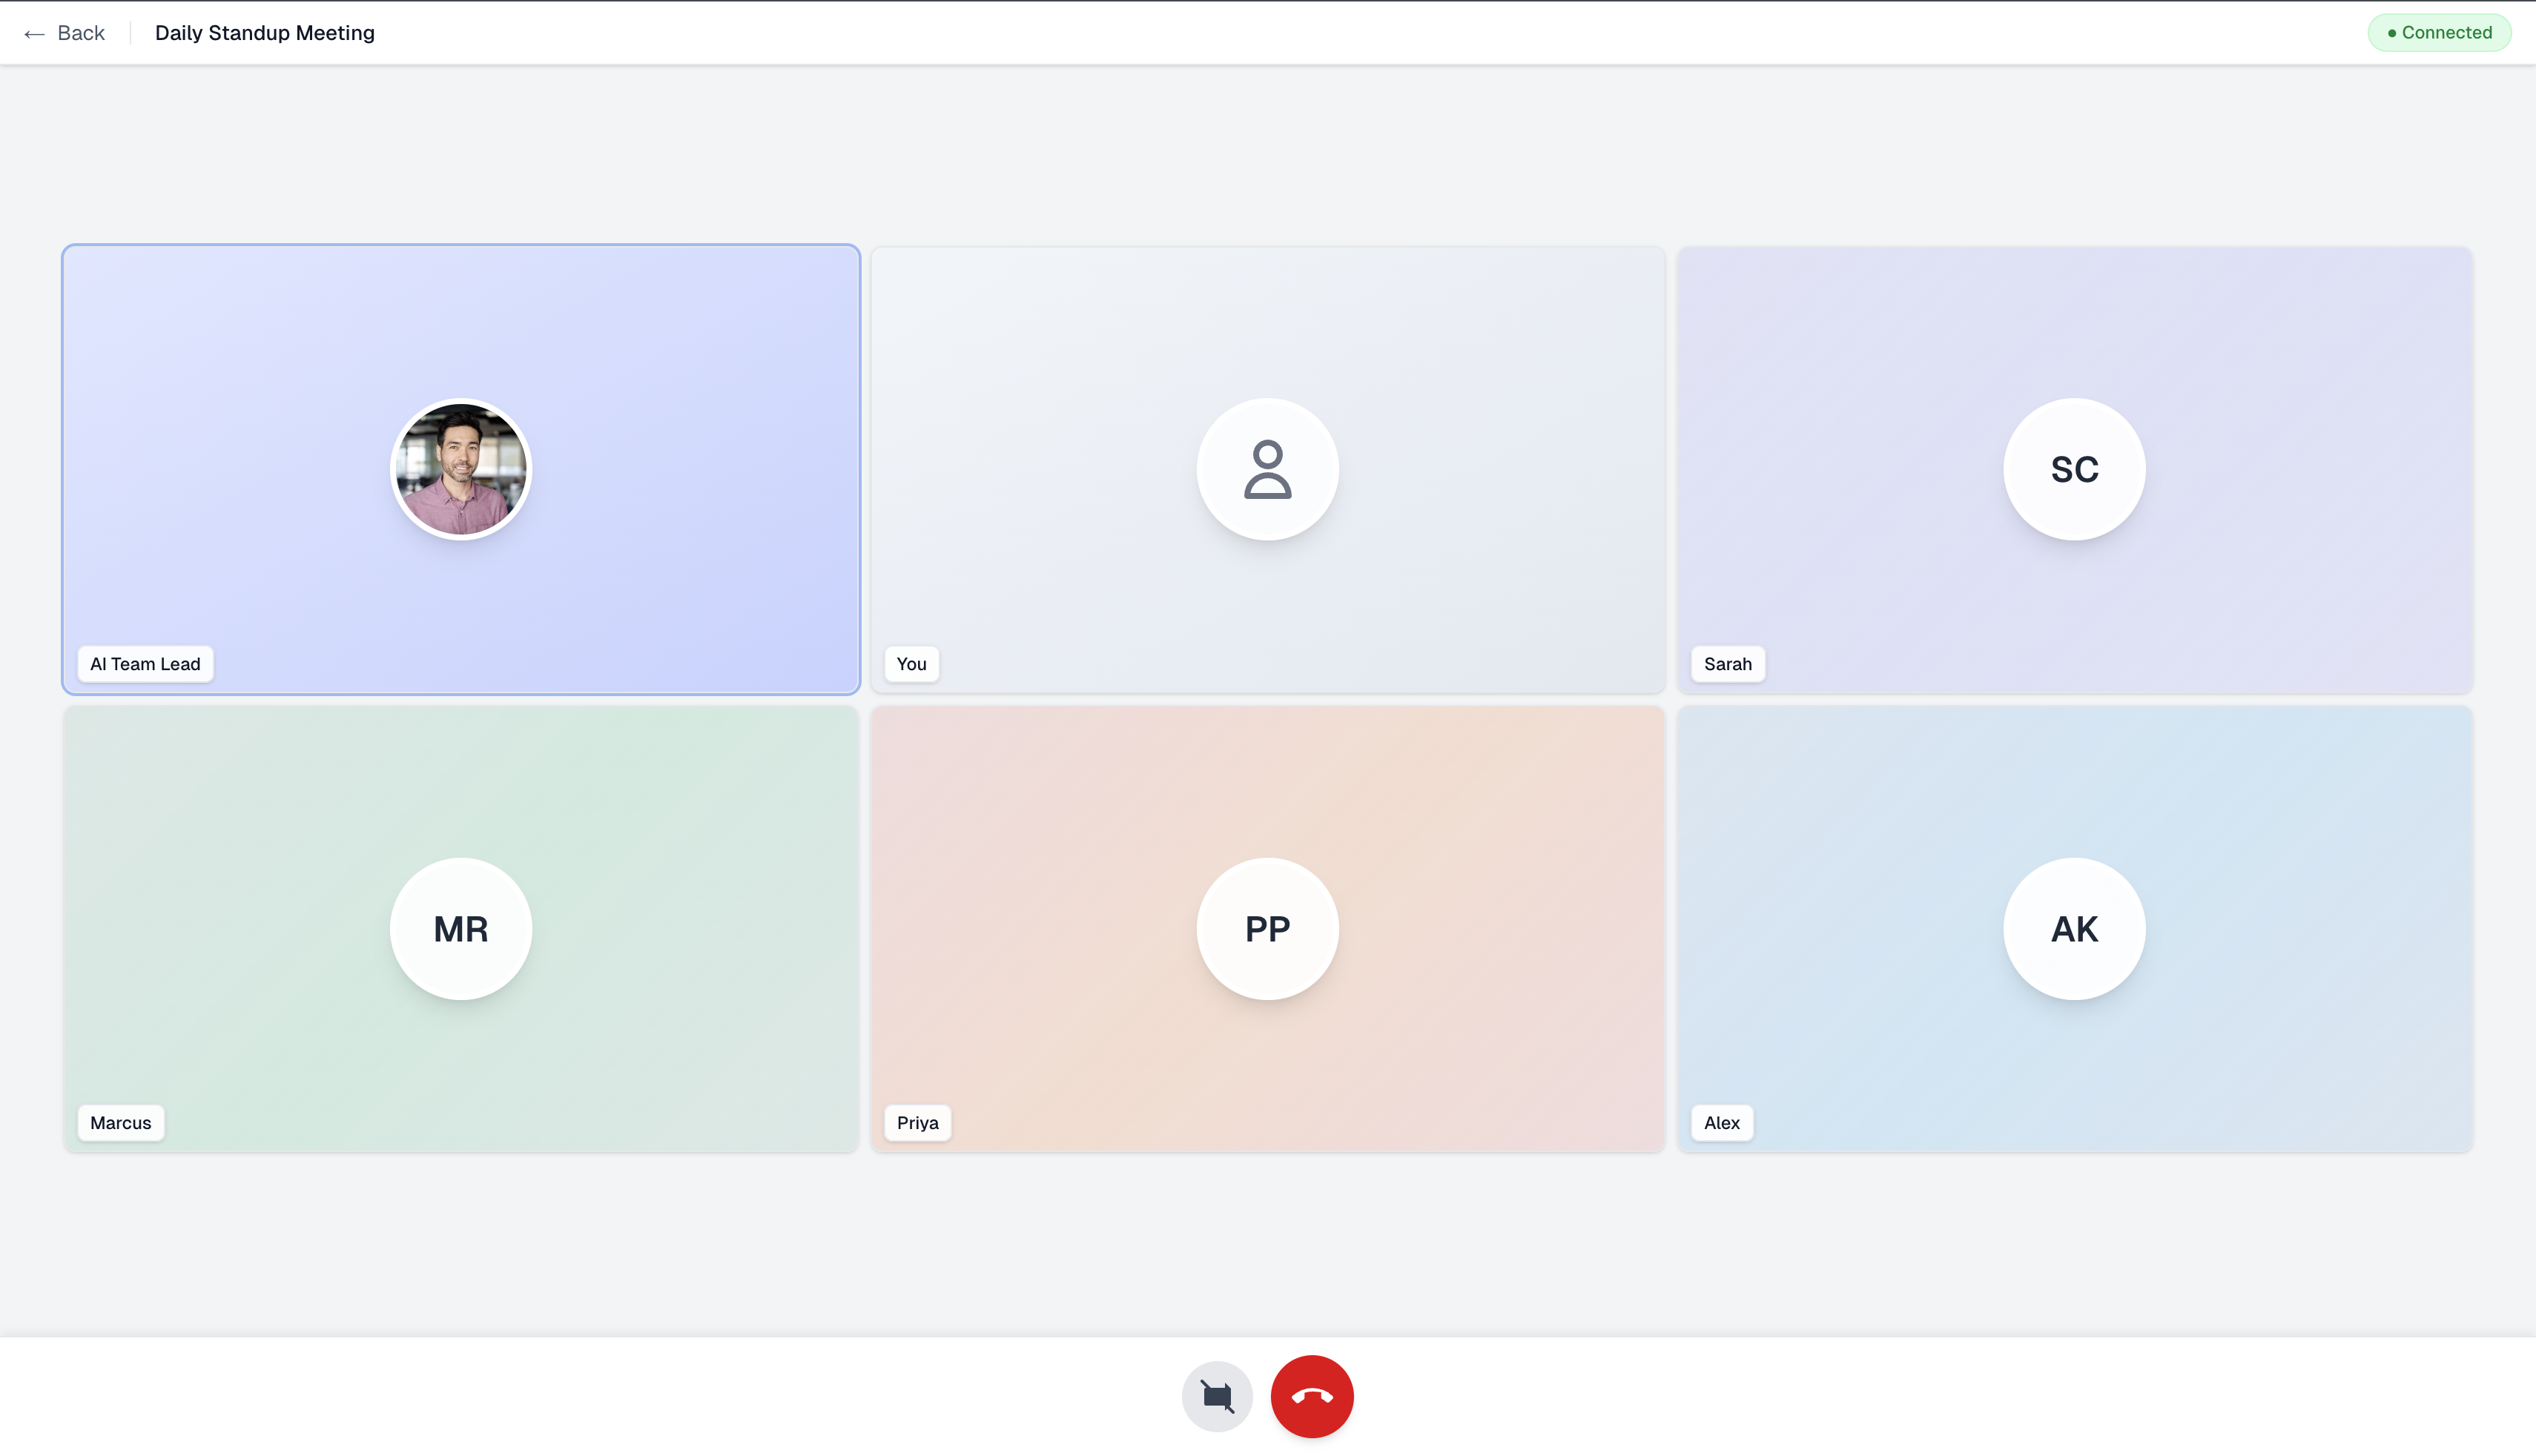Viewport: 2536px width, 1456px height.
Task: Go back using the Back link
Action: click(x=81, y=33)
